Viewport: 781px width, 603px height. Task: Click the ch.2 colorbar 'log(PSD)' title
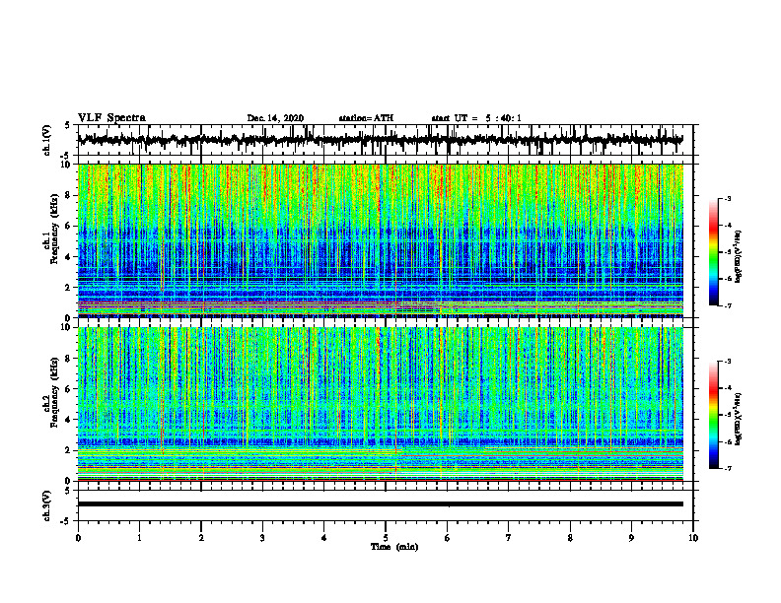click(739, 418)
